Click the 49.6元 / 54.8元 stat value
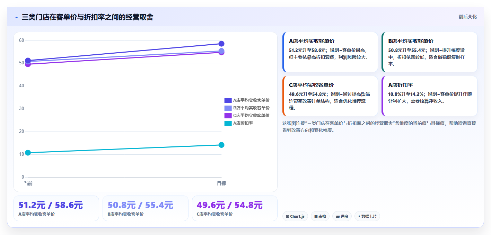The width and height of the screenshot is (491, 235). [230, 205]
